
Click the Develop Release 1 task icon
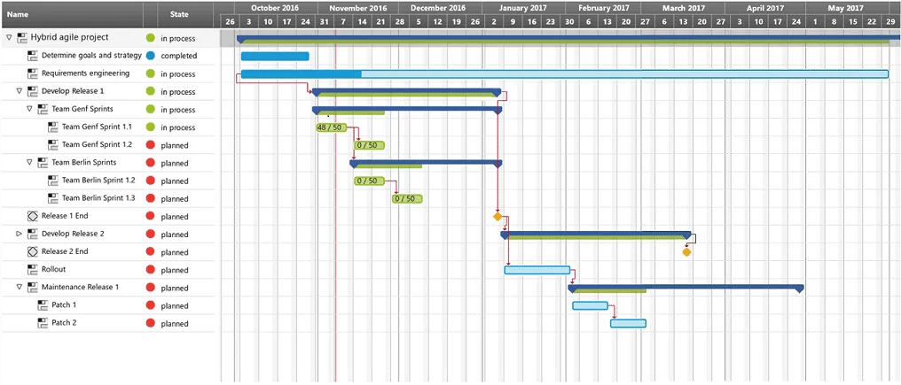[33, 92]
